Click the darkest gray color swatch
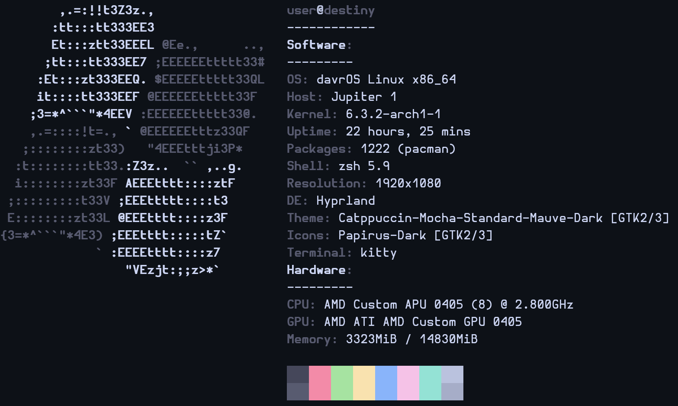 (x=298, y=374)
